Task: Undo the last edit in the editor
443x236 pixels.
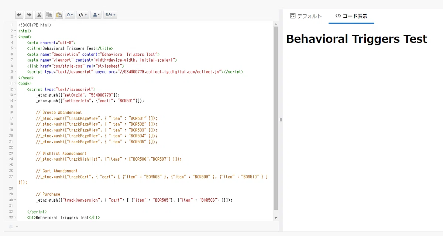Action: coord(19,15)
